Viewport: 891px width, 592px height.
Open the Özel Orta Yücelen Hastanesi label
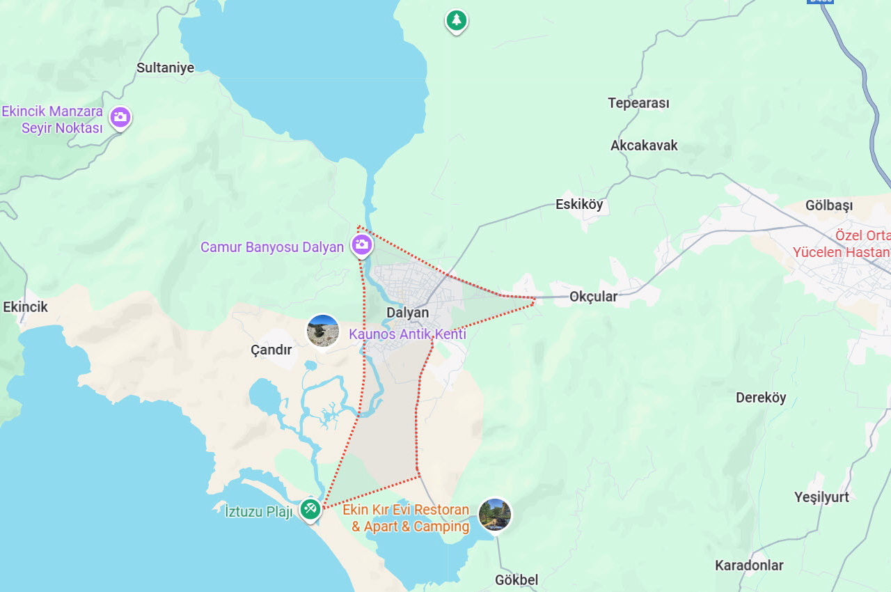842,244
